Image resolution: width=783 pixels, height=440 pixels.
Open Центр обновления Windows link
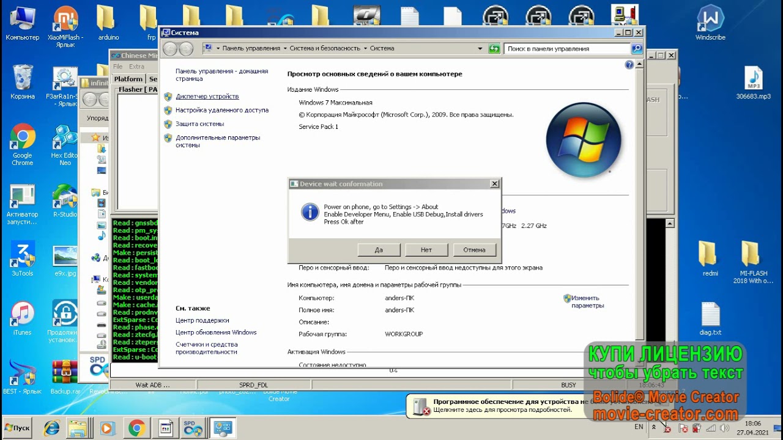(x=216, y=332)
